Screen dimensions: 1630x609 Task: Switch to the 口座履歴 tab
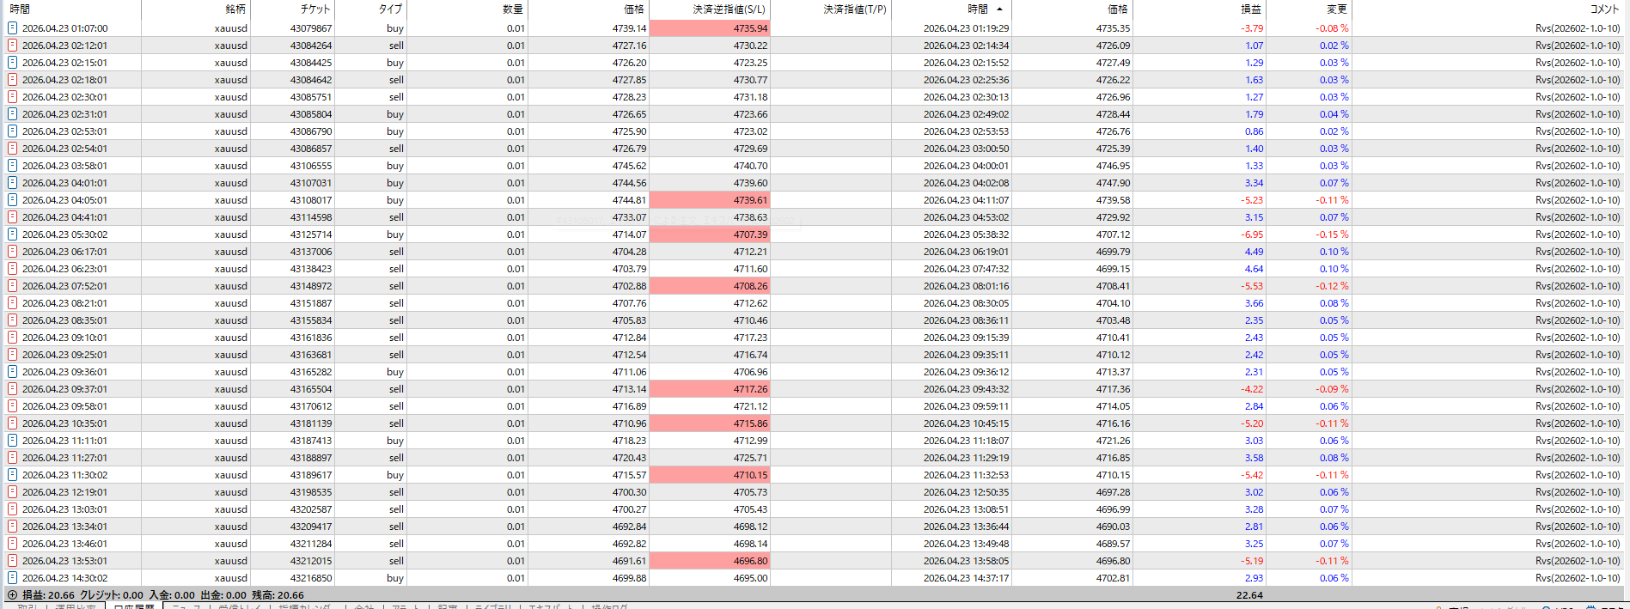tap(134, 606)
